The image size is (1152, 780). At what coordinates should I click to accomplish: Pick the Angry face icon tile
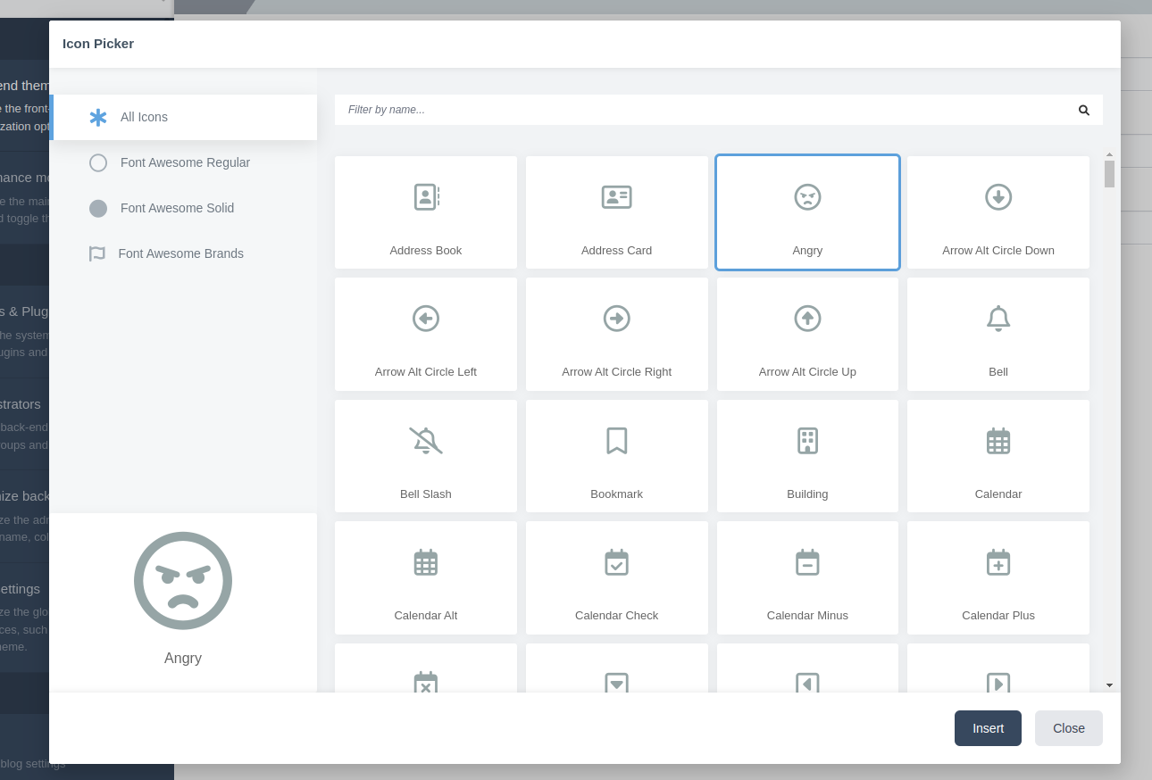click(807, 212)
